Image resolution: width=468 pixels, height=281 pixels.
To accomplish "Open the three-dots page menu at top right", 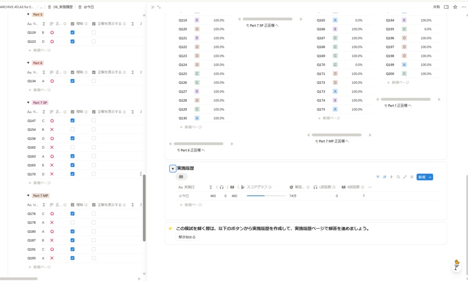I will tap(463, 7).
